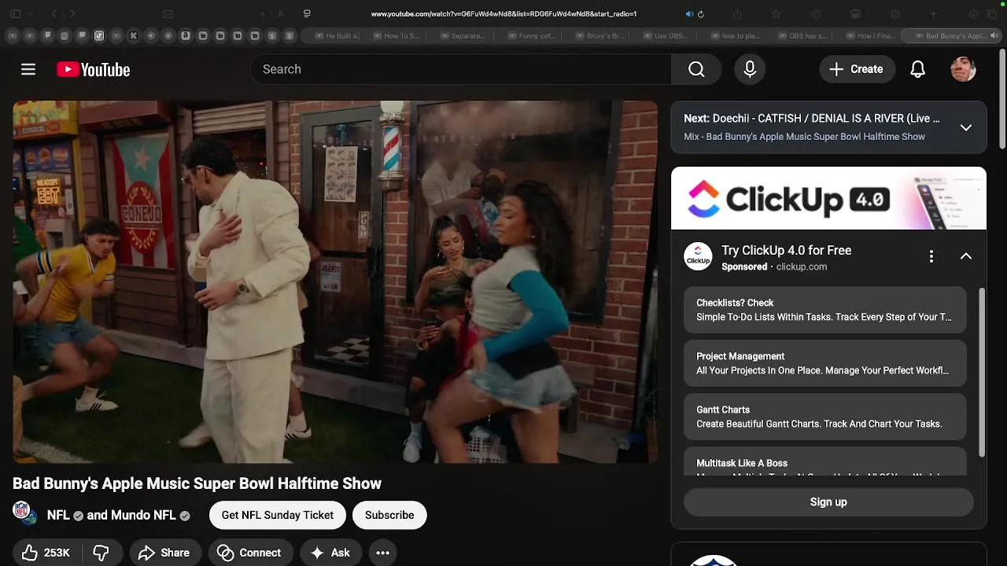Screen dimensions: 1007x566
Task: Click Sign up in ClickUp ad
Action: [828, 502]
